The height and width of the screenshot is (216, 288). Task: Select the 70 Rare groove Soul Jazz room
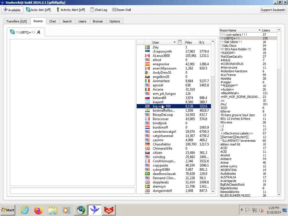[x=248, y=115]
